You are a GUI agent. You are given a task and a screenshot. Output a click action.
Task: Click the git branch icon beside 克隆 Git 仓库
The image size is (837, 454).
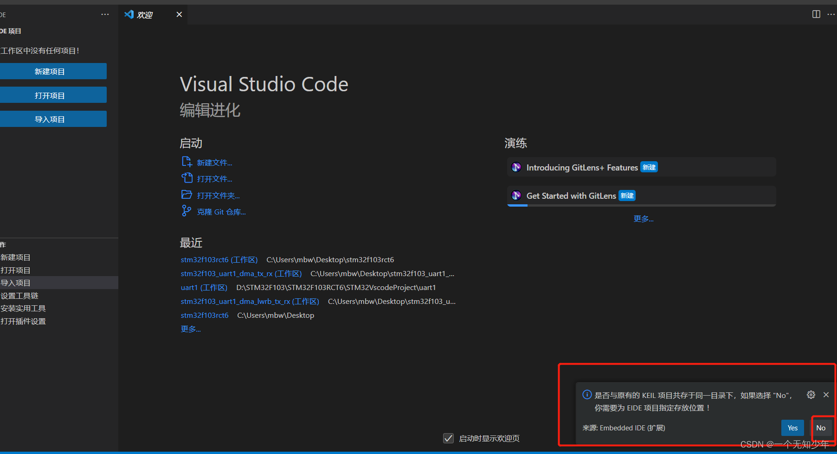coord(186,211)
